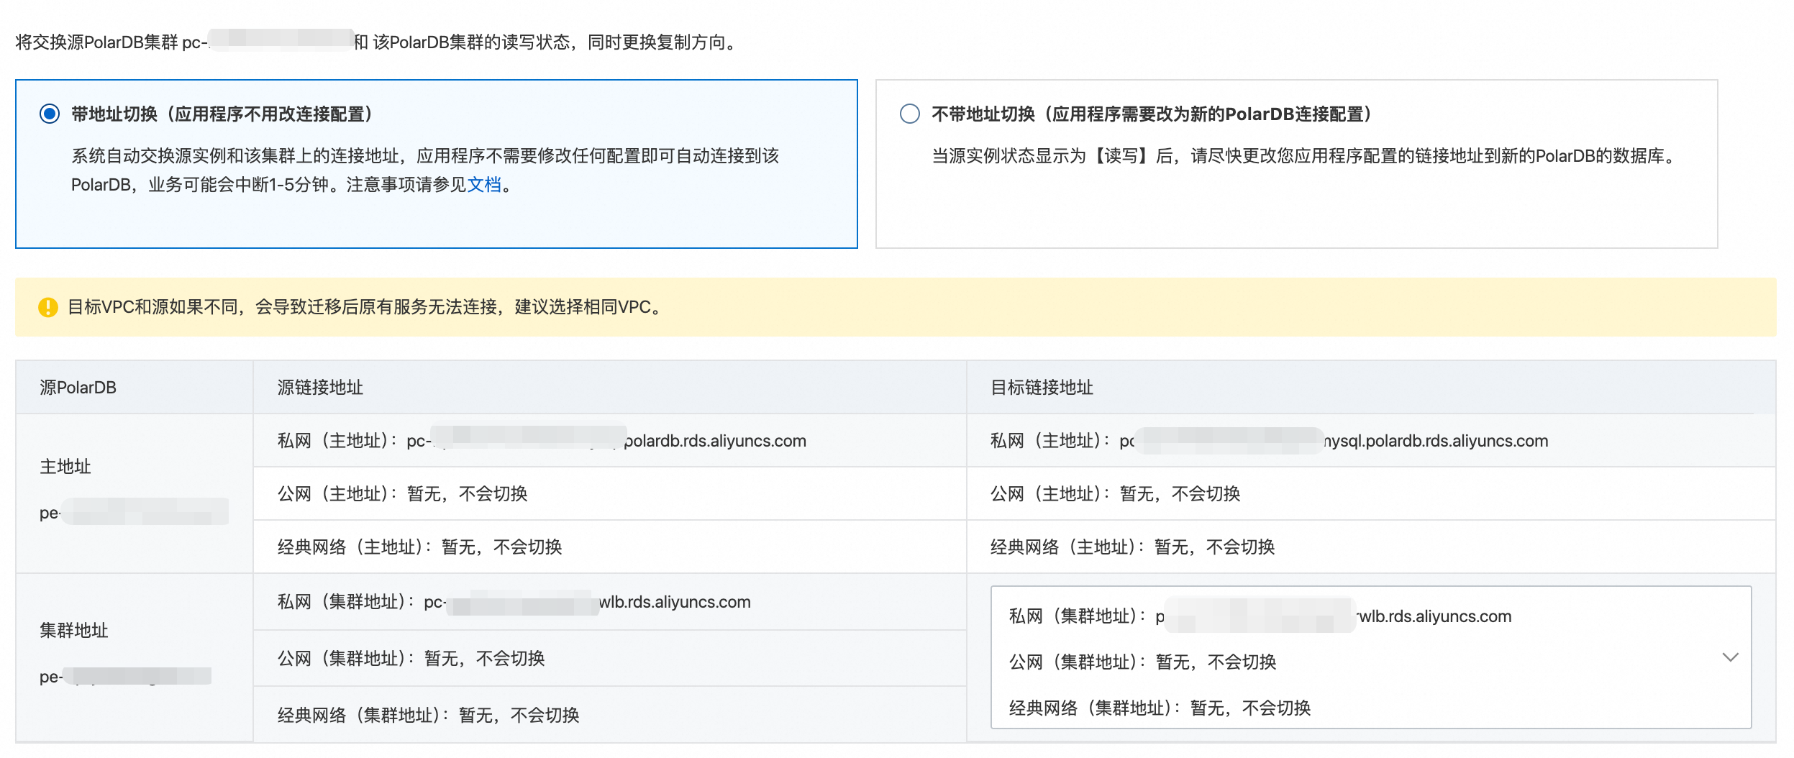Open the 文档 documentation link

(484, 185)
